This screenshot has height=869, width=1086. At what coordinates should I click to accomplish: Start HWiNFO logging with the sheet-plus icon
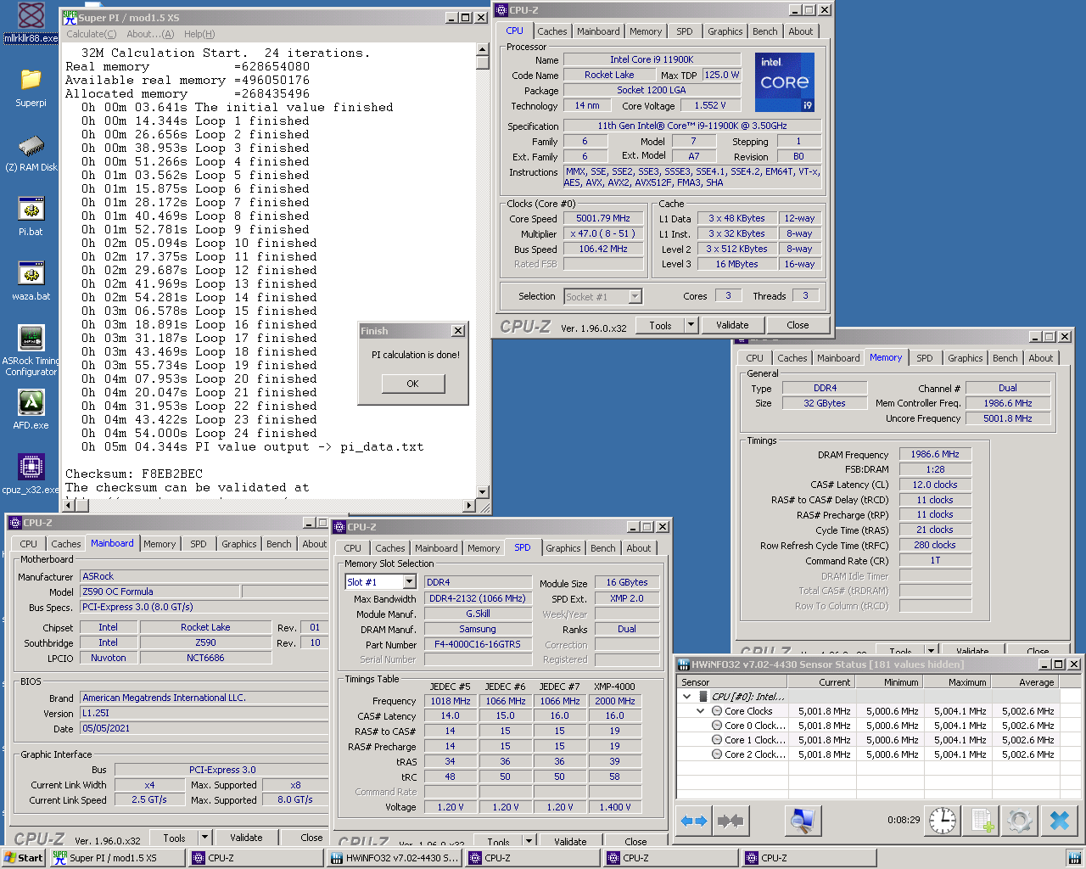coord(982,821)
